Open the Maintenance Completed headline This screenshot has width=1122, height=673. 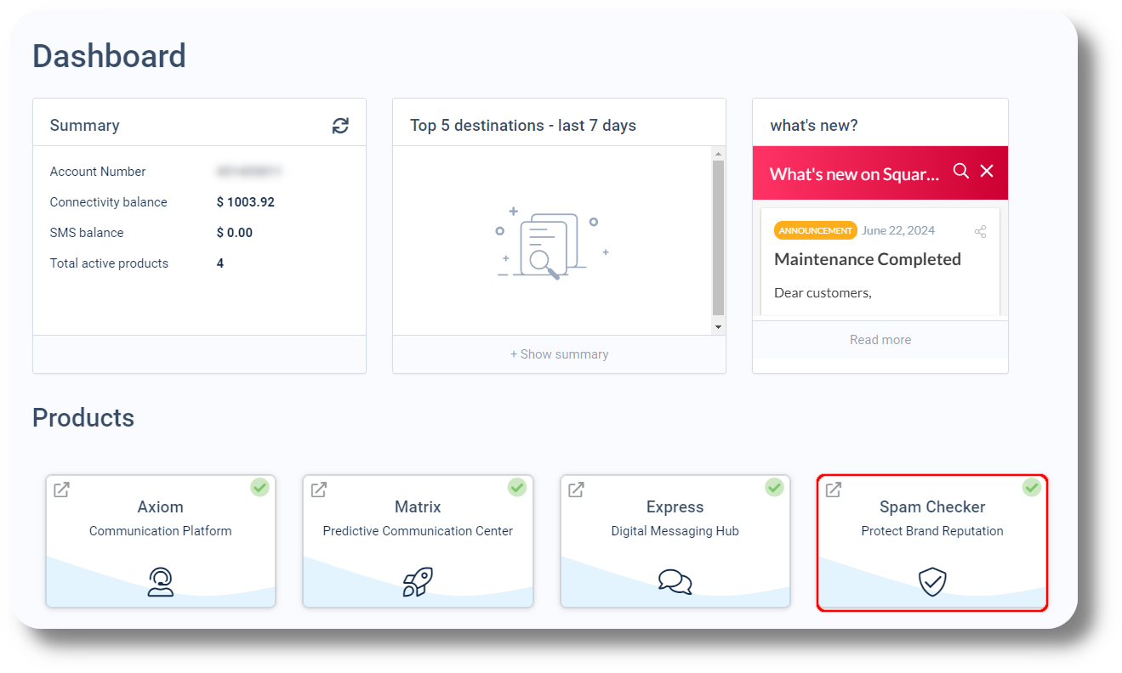868,259
